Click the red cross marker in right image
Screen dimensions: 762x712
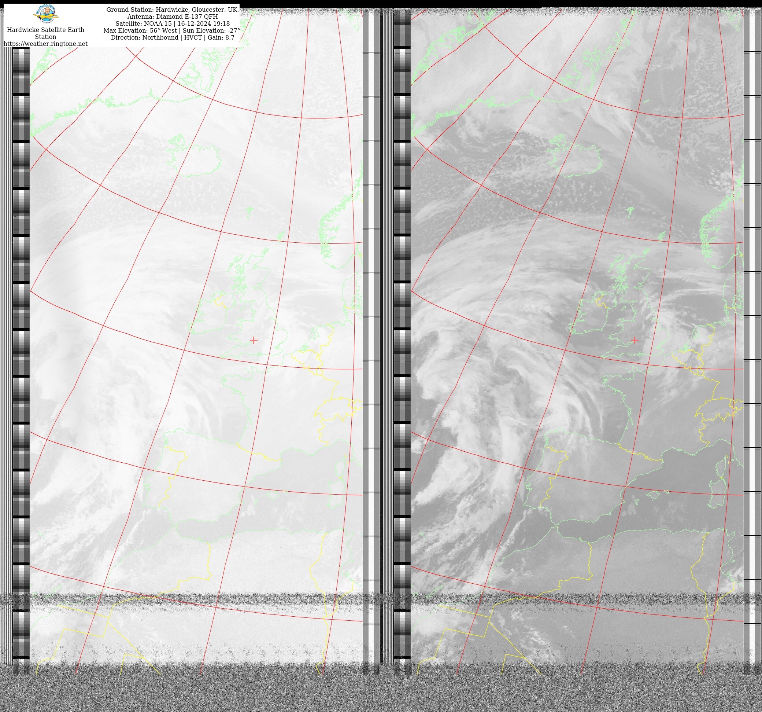coord(635,340)
